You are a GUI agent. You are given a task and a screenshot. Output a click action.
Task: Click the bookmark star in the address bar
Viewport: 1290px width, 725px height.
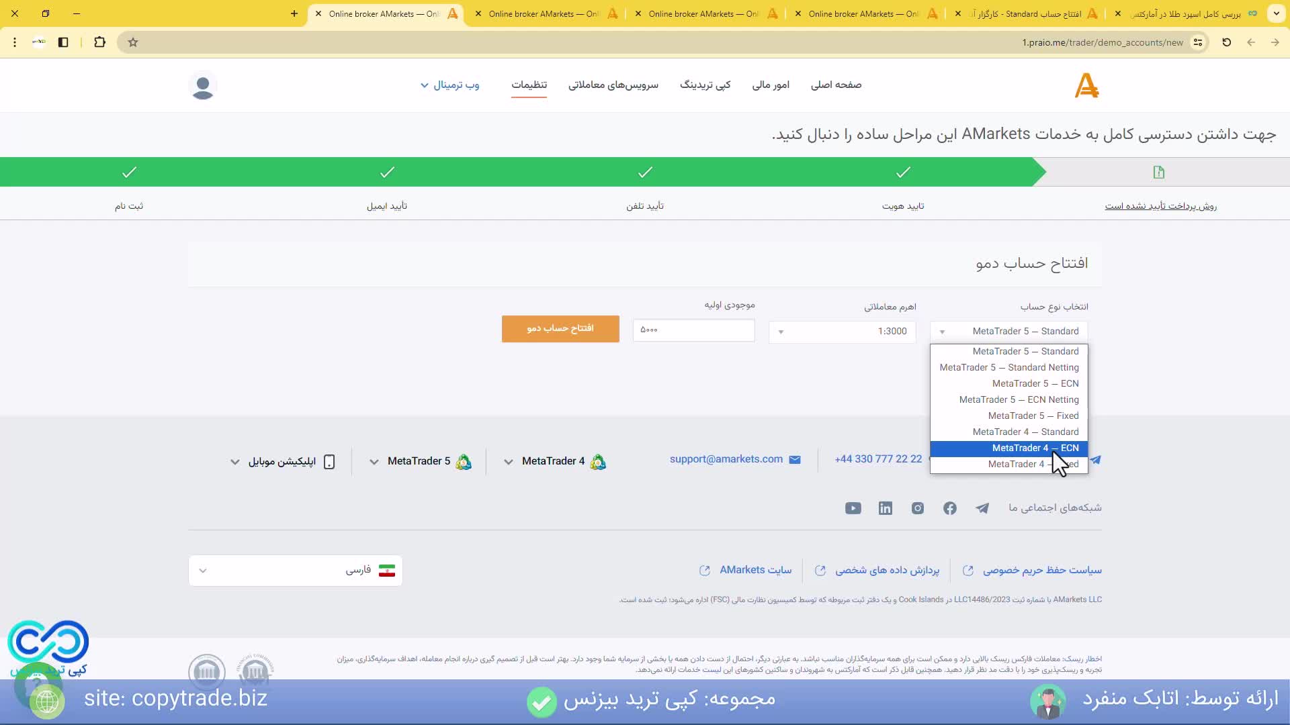click(132, 42)
